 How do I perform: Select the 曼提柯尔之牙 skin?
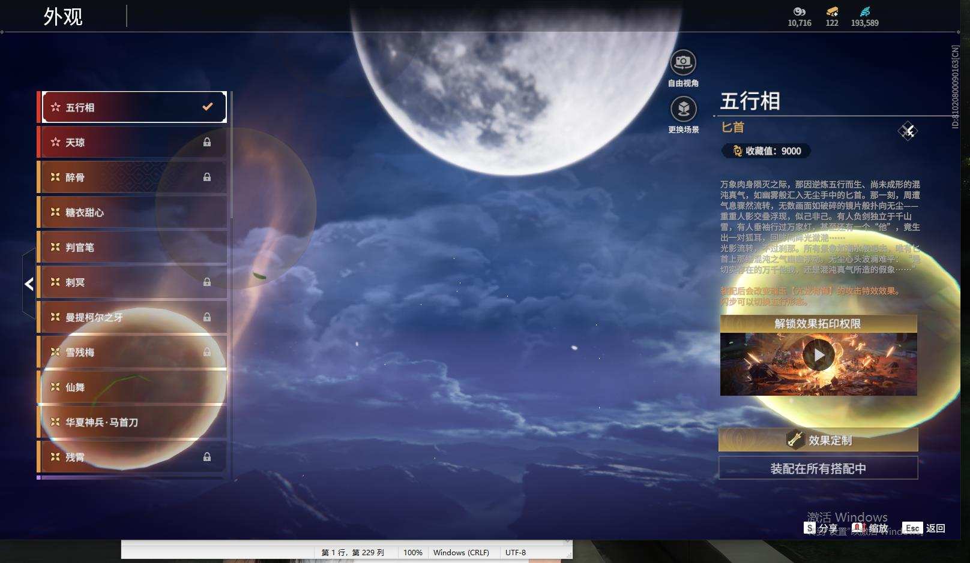tap(134, 317)
